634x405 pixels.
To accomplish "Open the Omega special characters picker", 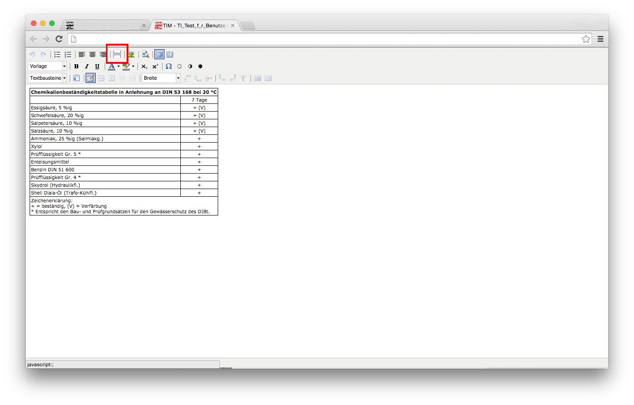I will pos(169,67).
